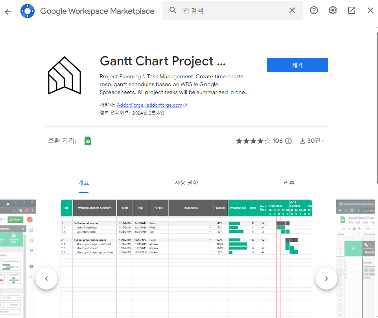
Task: Open the 사용 권한 tab
Action: point(186,183)
